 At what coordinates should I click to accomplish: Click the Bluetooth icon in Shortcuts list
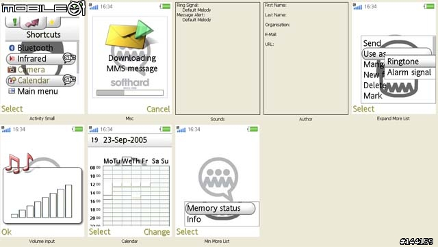(x=12, y=48)
